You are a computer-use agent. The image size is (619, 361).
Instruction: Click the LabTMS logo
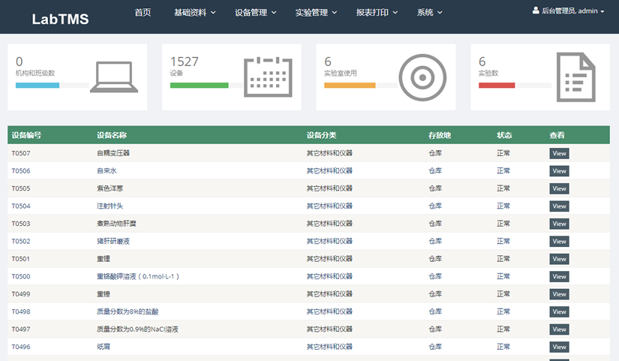point(61,19)
